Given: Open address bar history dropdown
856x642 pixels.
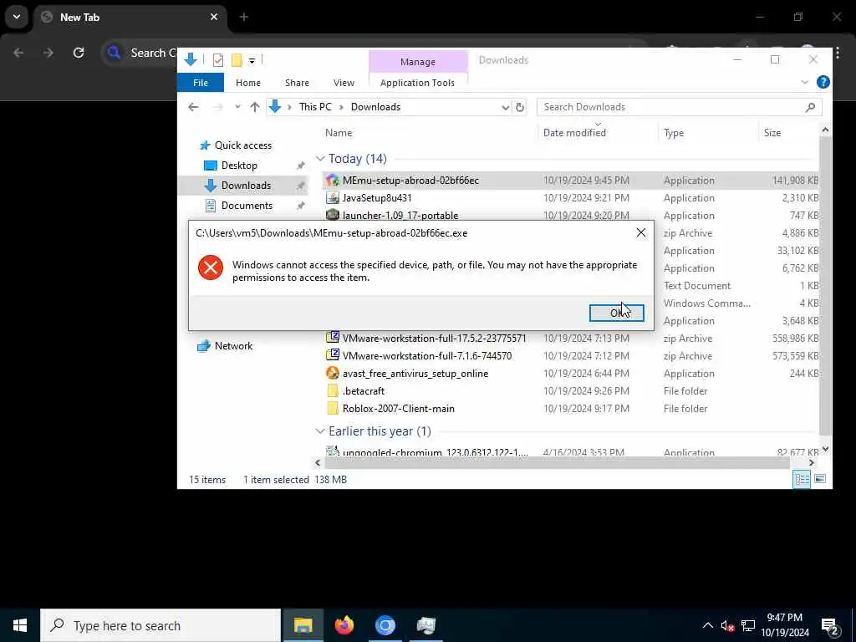Looking at the screenshot, I should pos(505,107).
